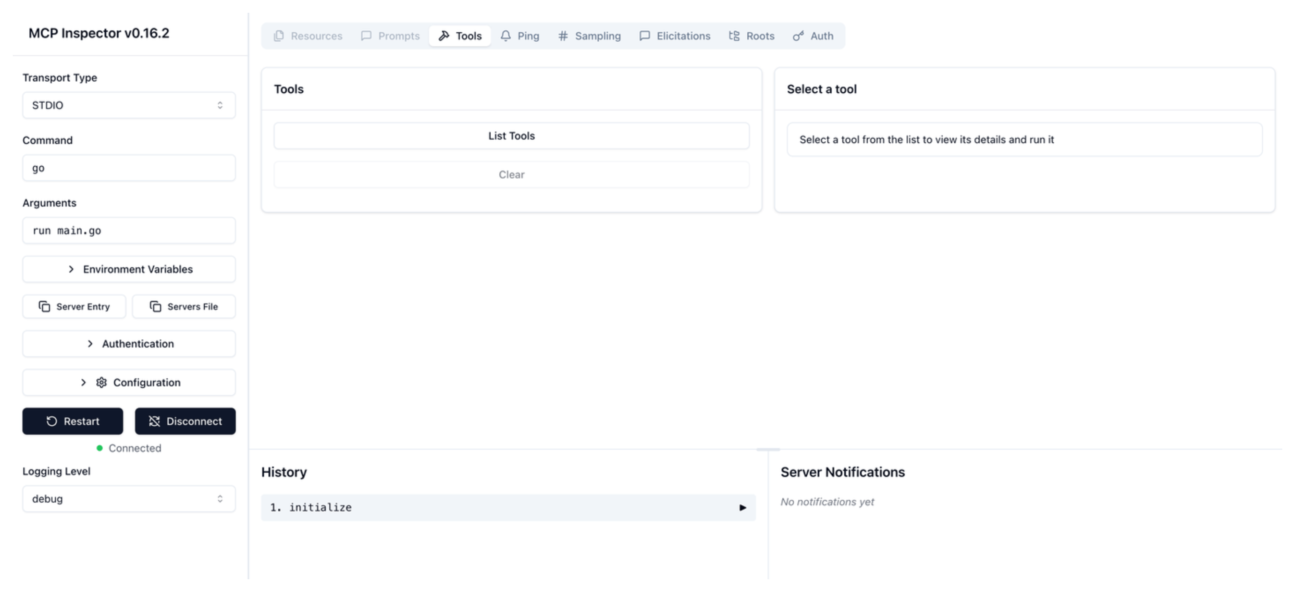
Task: Click the copy icon on Servers File
Action: [x=155, y=307]
